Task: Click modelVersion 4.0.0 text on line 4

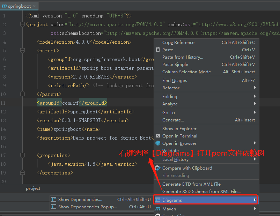Action: pos(83,42)
